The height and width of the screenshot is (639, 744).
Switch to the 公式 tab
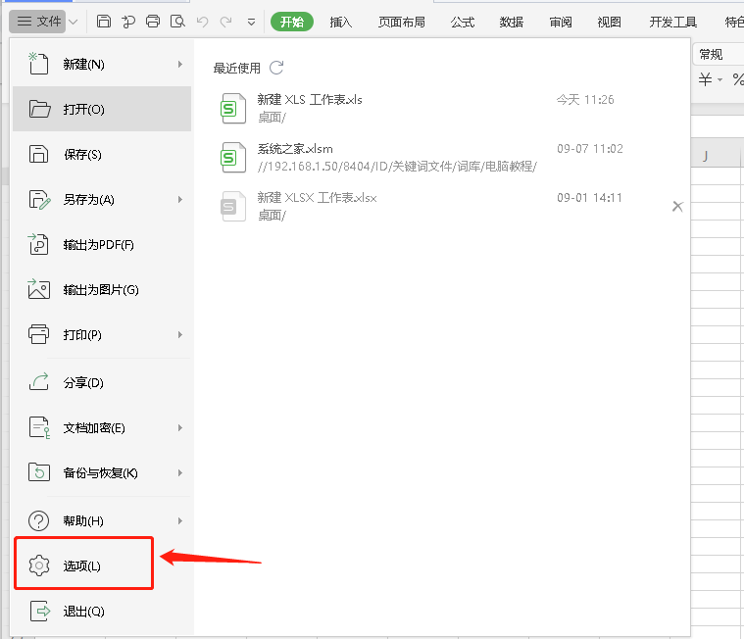[463, 22]
